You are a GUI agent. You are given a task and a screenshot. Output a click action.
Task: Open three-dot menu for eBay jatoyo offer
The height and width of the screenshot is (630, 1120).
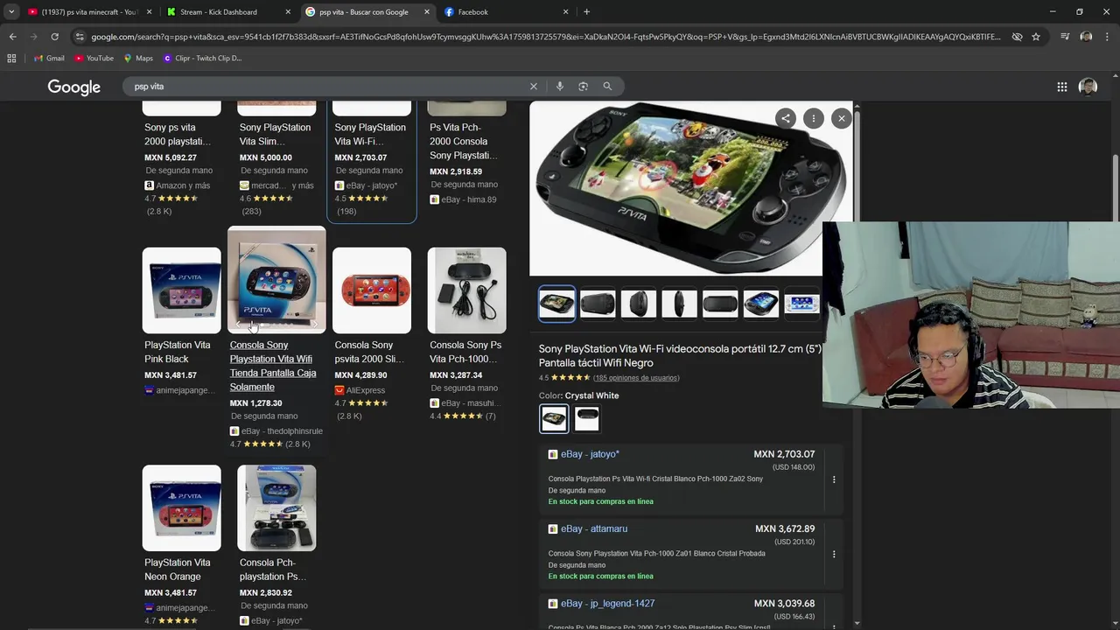click(834, 479)
